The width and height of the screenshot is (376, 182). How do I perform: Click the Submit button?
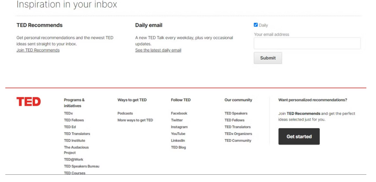268,58
